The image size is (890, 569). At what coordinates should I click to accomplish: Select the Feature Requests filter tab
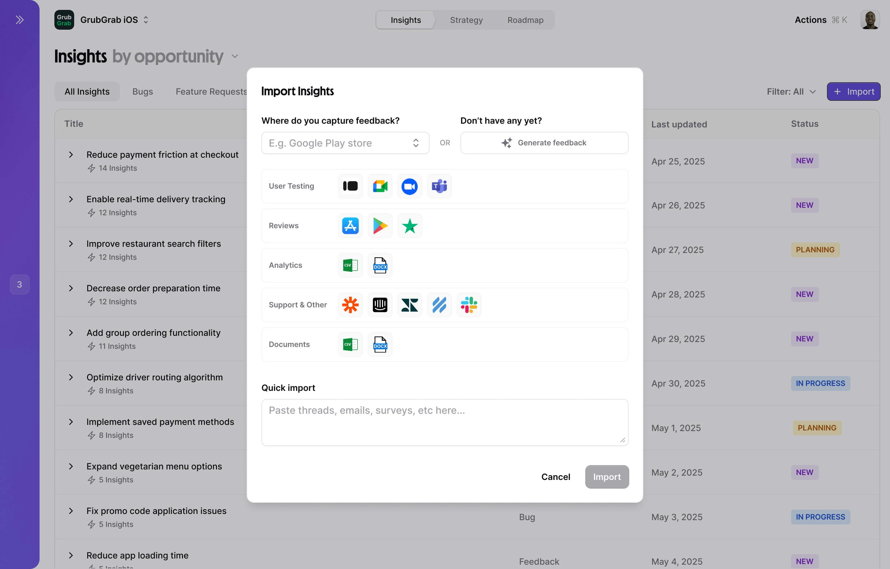click(211, 92)
